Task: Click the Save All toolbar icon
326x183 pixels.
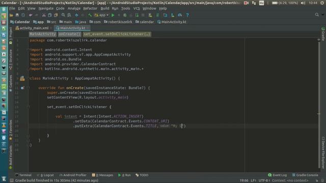Action: [x=17, y=15]
